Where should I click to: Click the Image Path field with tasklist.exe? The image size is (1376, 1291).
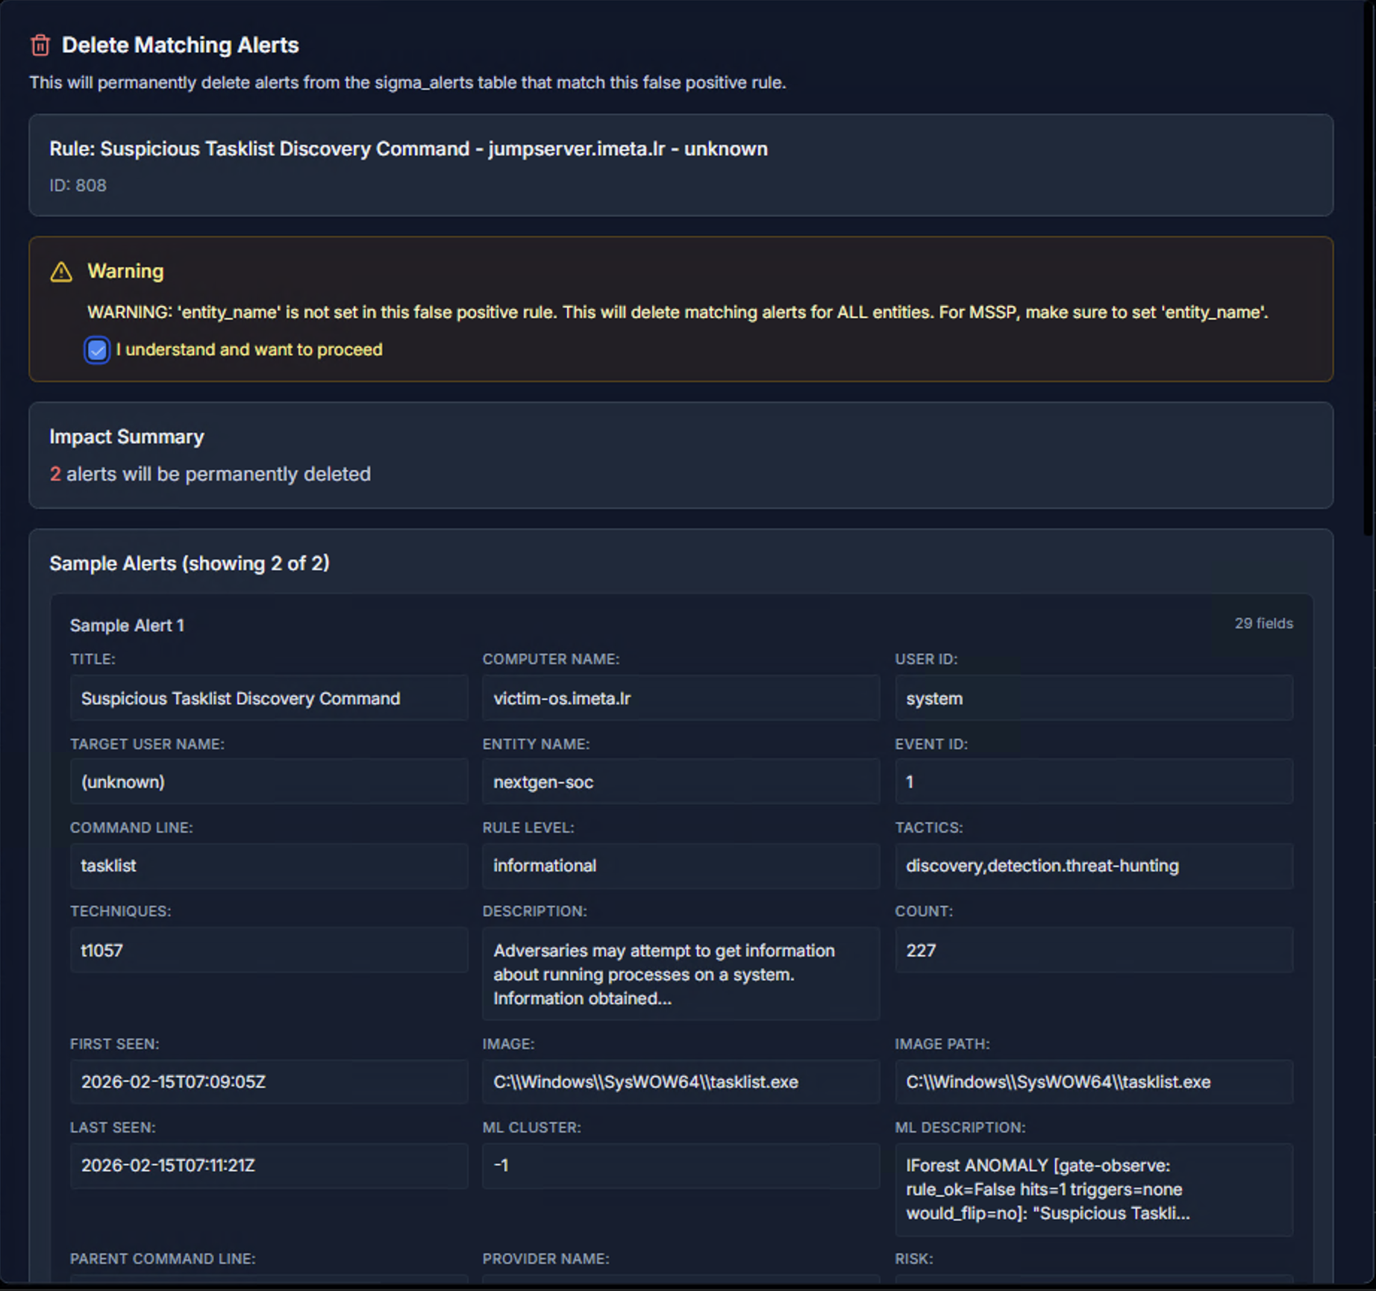pyautogui.click(x=1094, y=1082)
